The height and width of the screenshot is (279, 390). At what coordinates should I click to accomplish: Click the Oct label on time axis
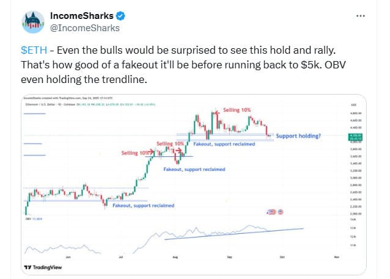tap(282, 257)
